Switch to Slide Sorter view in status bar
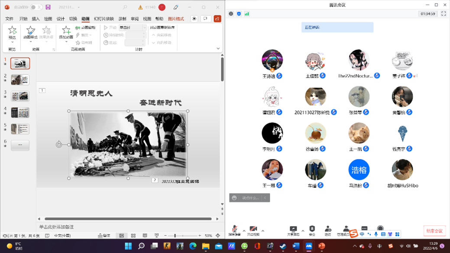This screenshot has width=450, height=253. click(133, 236)
